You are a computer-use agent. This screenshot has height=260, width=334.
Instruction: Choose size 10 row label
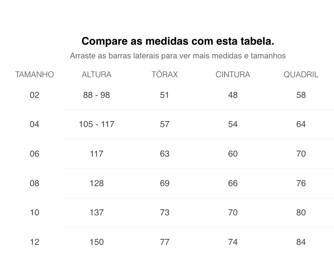coord(34,213)
